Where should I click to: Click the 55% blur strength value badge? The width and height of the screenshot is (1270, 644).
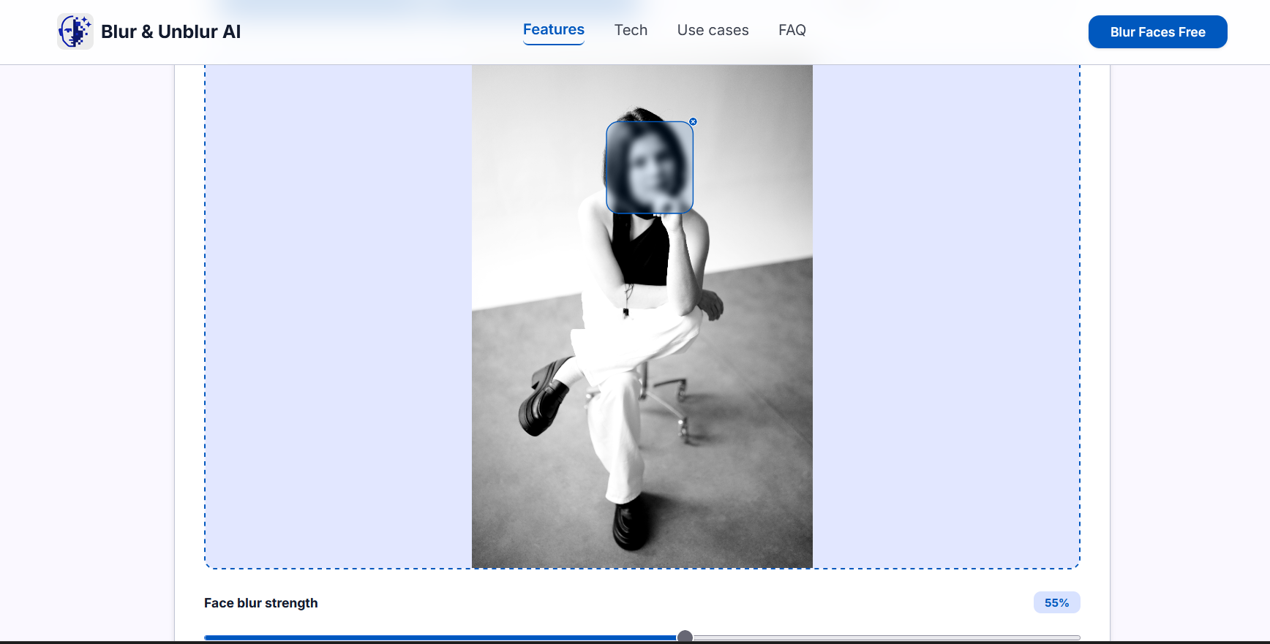(1056, 602)
